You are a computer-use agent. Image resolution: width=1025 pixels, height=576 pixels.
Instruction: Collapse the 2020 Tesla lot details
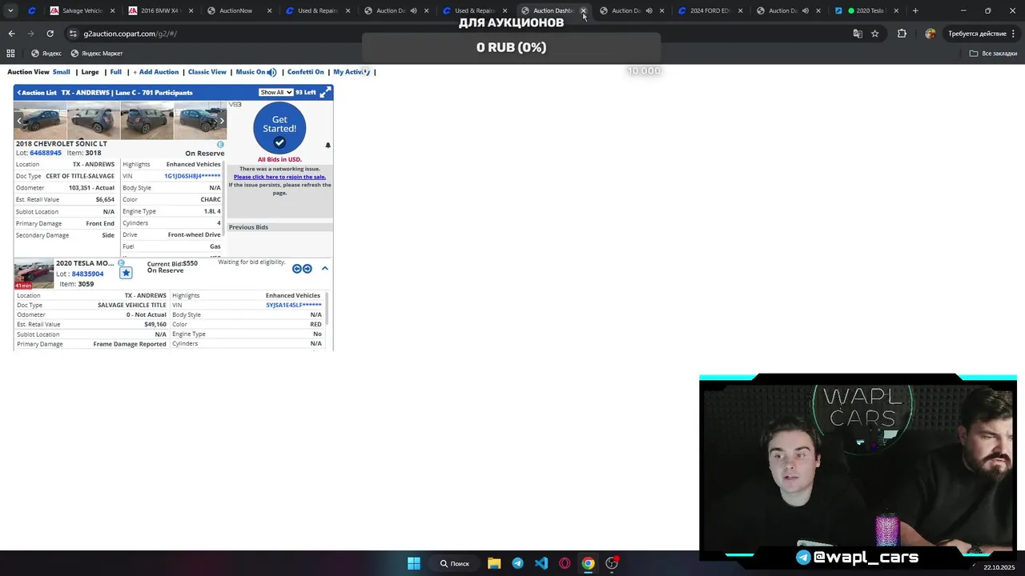pos(324,269)
